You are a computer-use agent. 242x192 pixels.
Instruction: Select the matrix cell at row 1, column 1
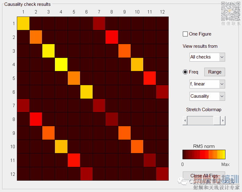point(23,23)
